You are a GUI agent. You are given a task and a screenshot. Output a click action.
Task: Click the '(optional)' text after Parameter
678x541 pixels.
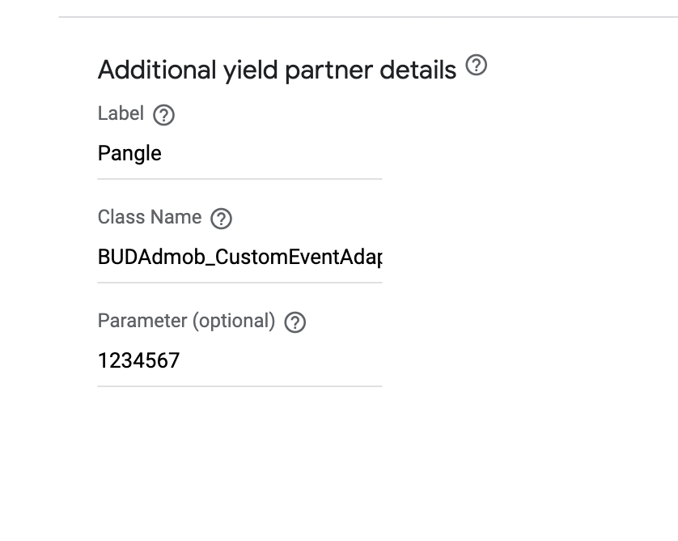click(x=234, y=322)
